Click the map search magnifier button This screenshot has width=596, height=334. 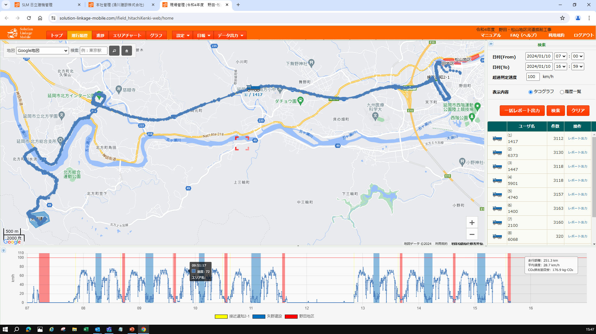click(x=114, y=51)
